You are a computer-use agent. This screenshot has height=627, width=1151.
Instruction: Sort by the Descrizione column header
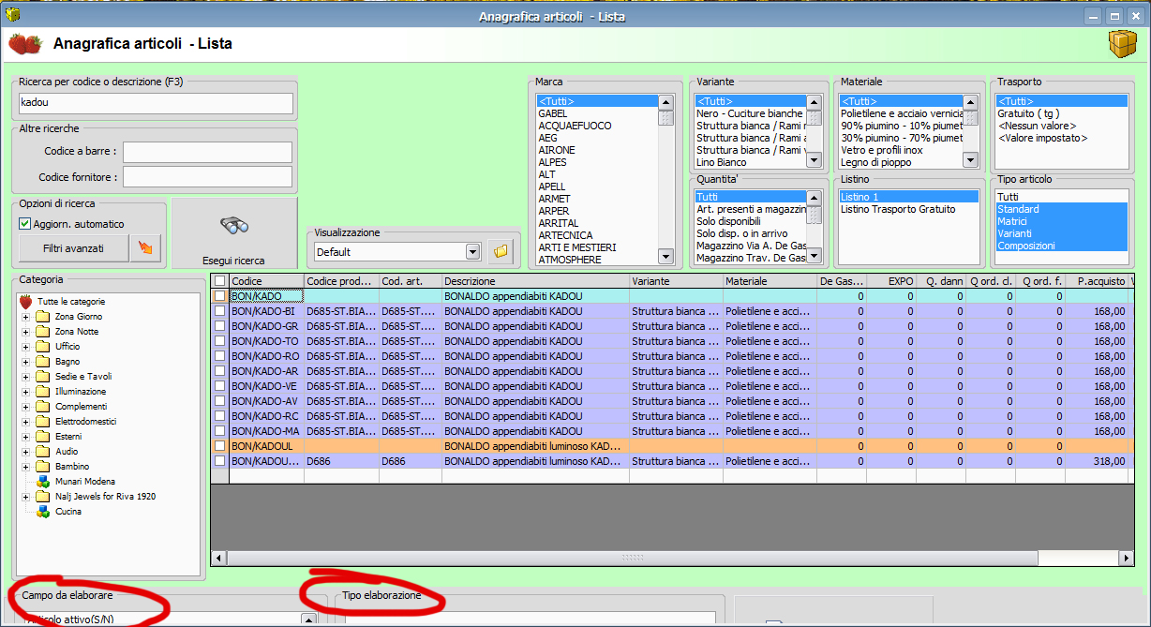[x=535, y=281]
